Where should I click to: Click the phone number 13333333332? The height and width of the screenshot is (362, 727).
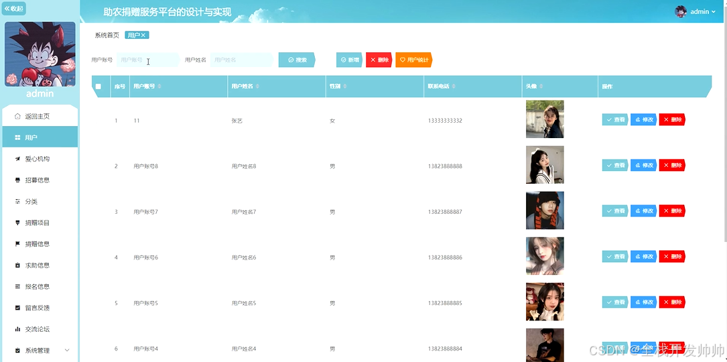[445, 121]
